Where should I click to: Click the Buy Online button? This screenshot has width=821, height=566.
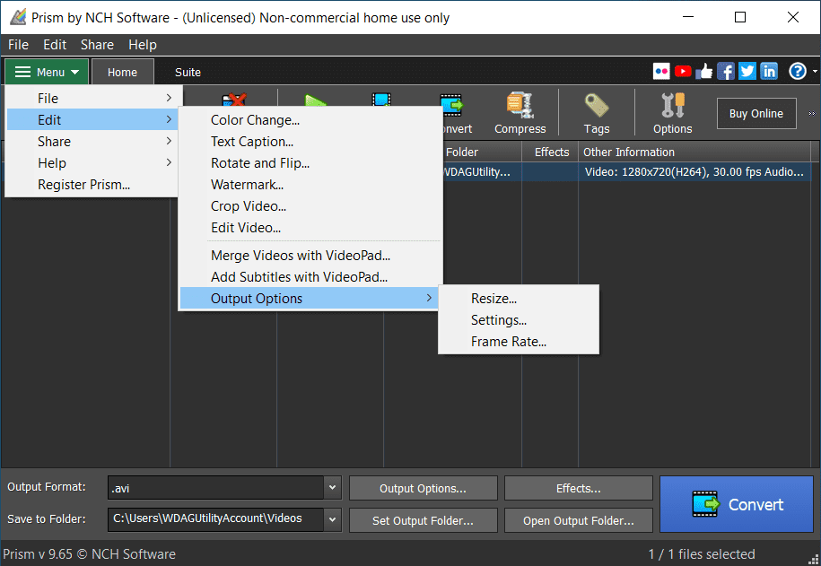[x=756, y=114]
